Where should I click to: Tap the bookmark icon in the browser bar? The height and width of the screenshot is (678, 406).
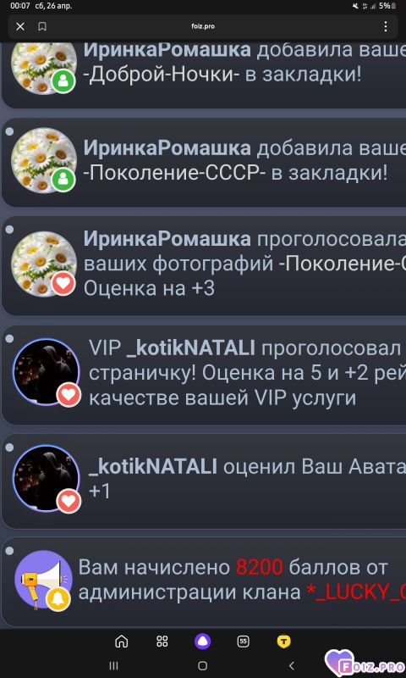tap(42, 27)
